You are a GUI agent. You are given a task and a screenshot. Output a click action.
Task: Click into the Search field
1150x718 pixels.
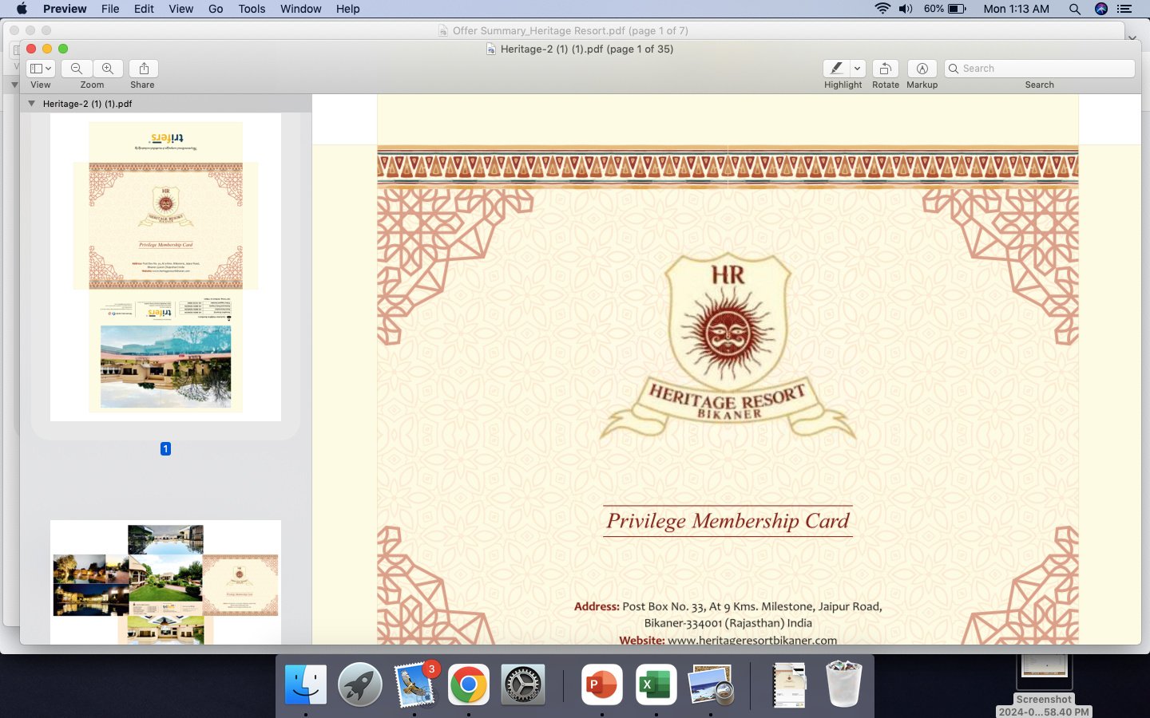tap(1039, 69)
